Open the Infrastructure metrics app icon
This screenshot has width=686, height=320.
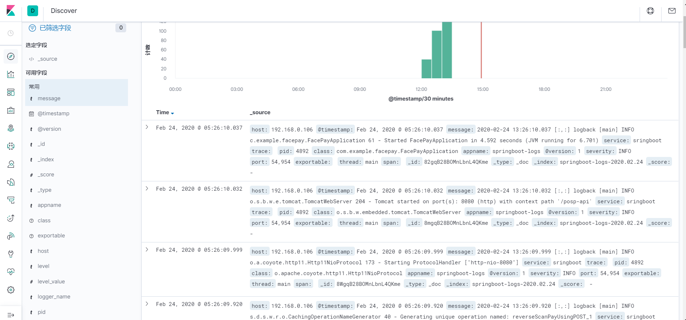coord(11,164)
